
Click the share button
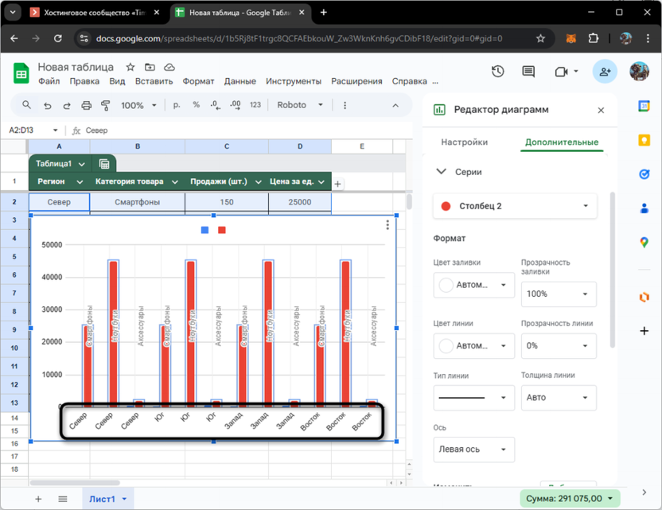click(x=605, y=72)
